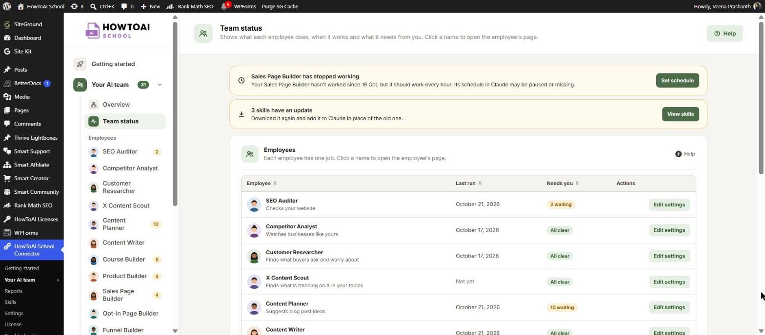Open BetterDocs in WordPress menu
Image resolution: width=765 pixels, height=335 pixels.
pyautogui.click(x=27, y=84)
